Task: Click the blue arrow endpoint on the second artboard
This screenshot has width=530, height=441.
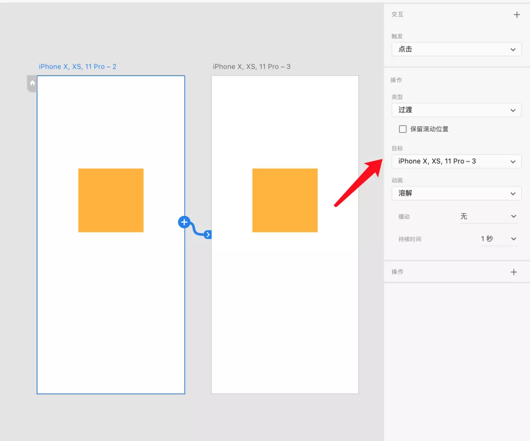Action: (x=208, y=234)
